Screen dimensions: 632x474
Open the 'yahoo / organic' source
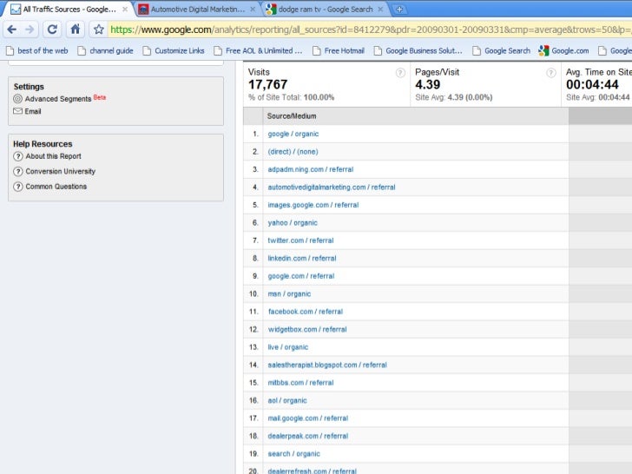[293, 222]
